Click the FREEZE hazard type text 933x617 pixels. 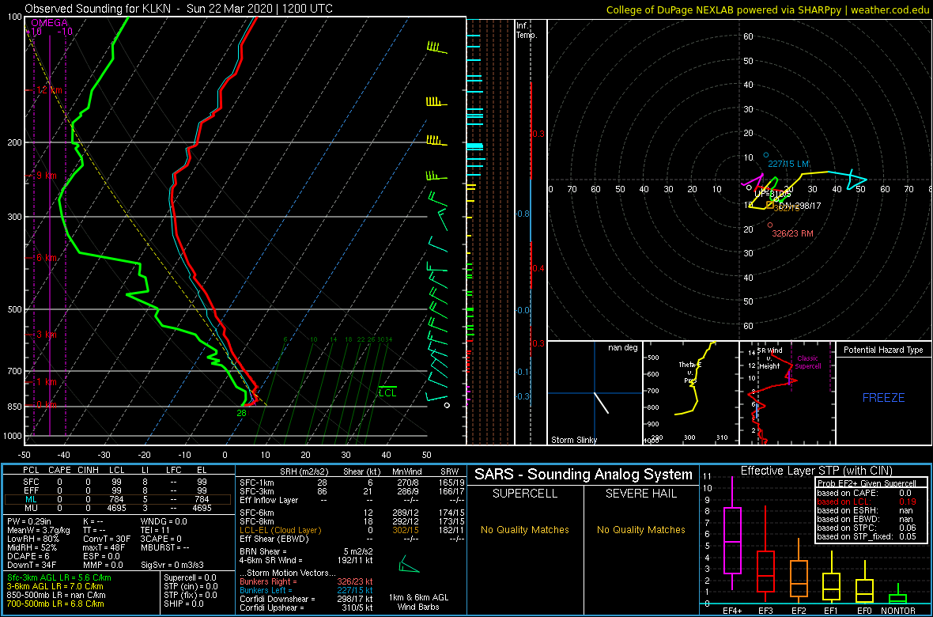pos(884,397)
